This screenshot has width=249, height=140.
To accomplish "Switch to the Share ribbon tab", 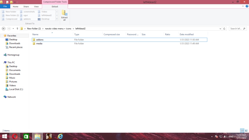I will [x=26, y=7].
